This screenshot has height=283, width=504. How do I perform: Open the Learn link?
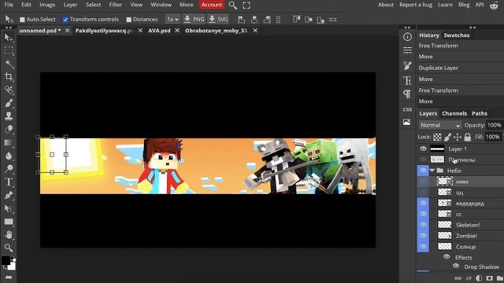coord(445,5)
